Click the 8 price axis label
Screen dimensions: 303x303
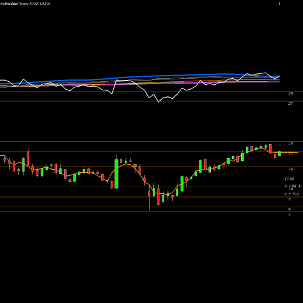tap(290, 199)
